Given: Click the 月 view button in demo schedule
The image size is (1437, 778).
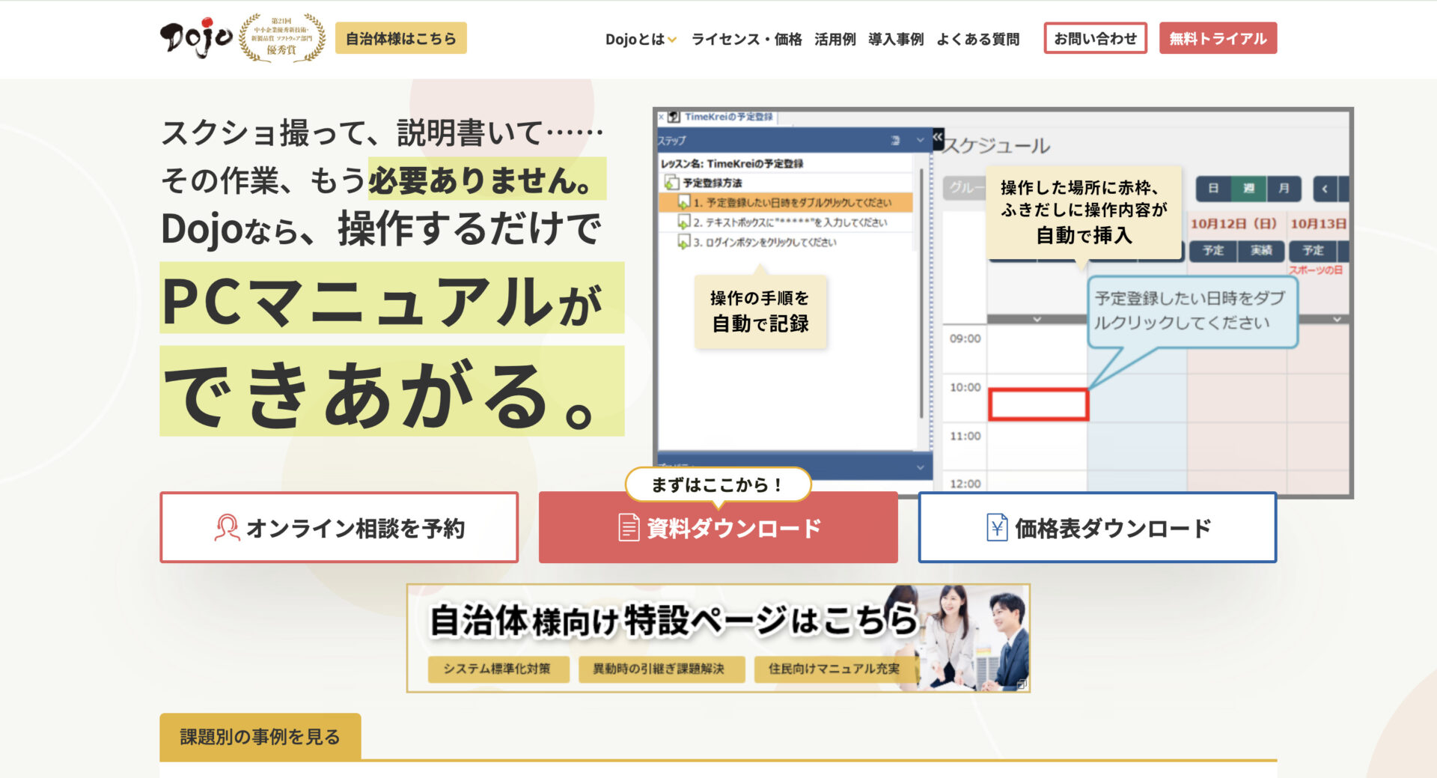Looking at the screenshot, I should pos(1284,188).
